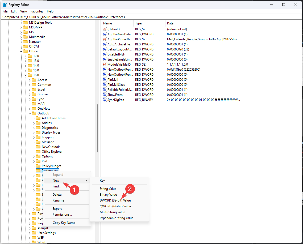Screen dimensions: 303x244
Task: Click the PinMailSizes DWORD icon
Action: [x=105, y=84]
